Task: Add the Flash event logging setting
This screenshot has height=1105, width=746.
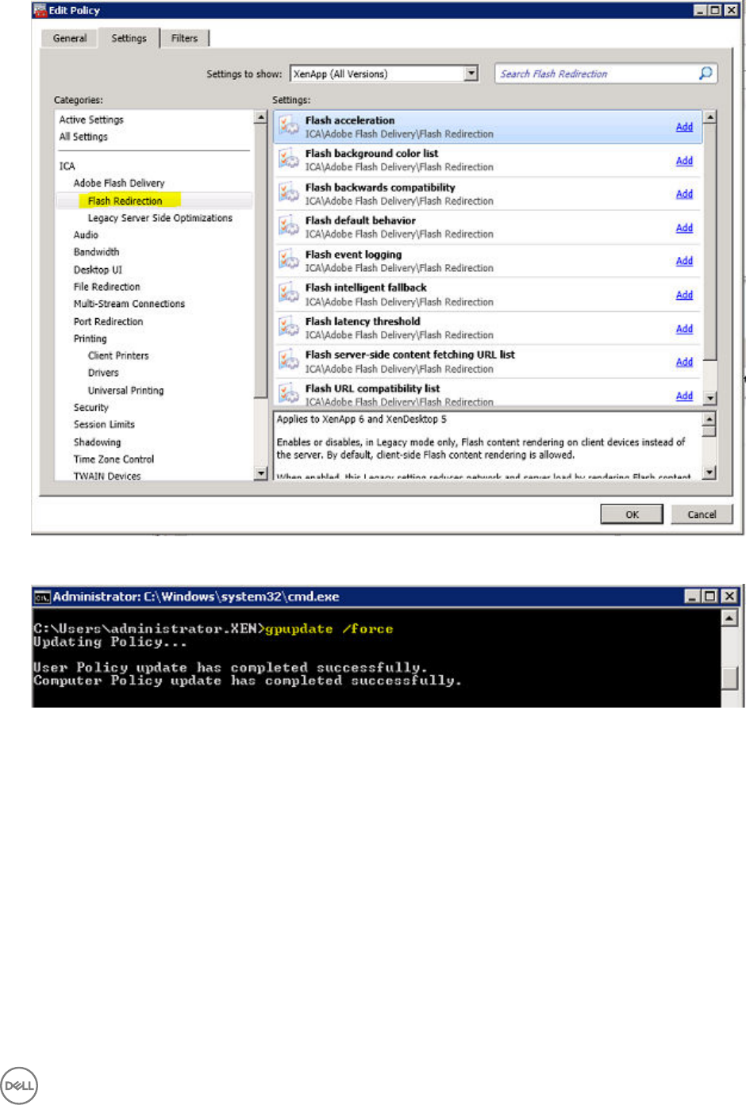Action: coord(684,261)
